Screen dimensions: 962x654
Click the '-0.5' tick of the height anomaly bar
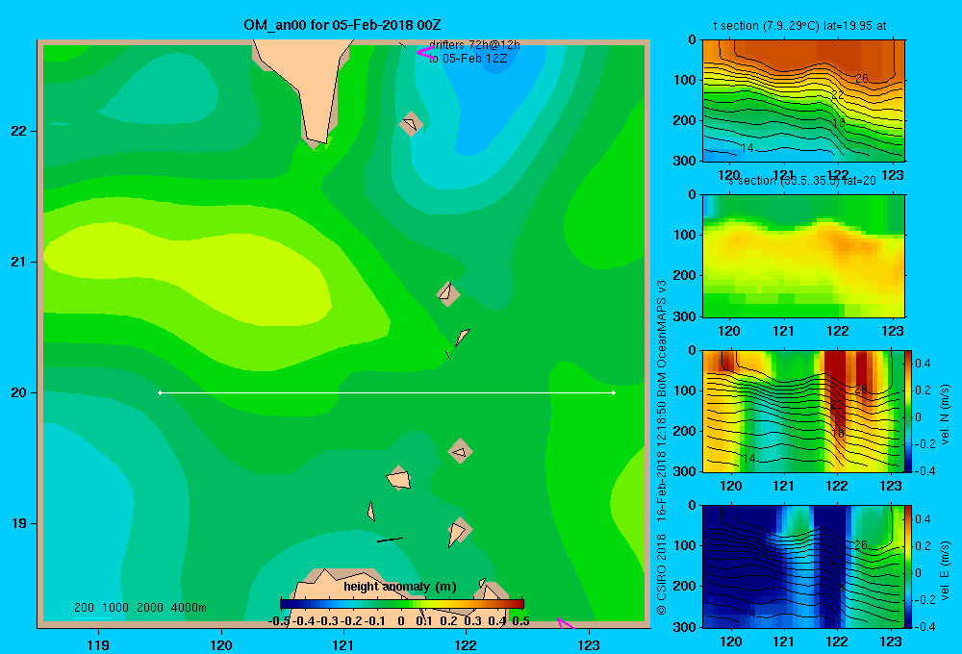pos(279,621)
